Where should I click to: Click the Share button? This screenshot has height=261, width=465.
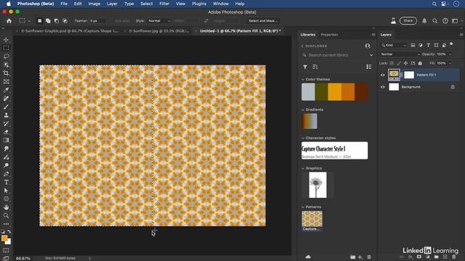point(408,21)
